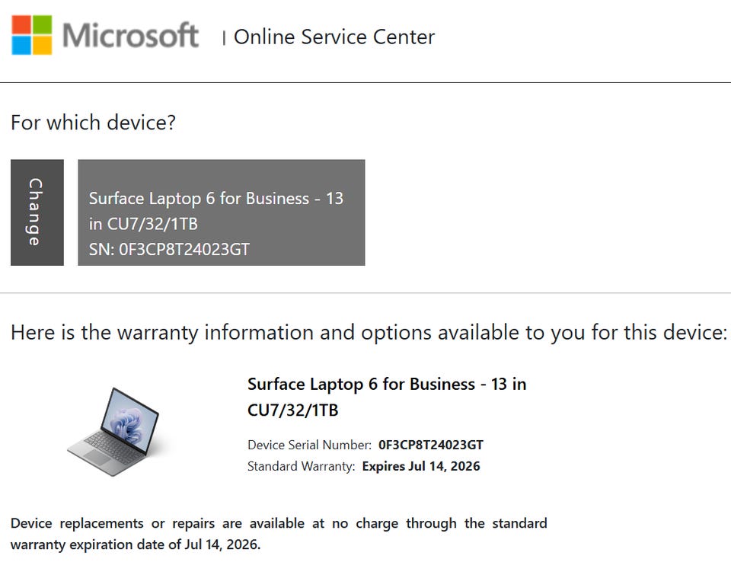This screenshot has height=562, width=731.
Task: Open the Online Service Center link
Action: point(334,37)
